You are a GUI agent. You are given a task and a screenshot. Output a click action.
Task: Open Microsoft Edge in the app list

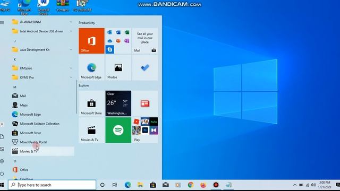pyautogui.click(x=42, y=115)
